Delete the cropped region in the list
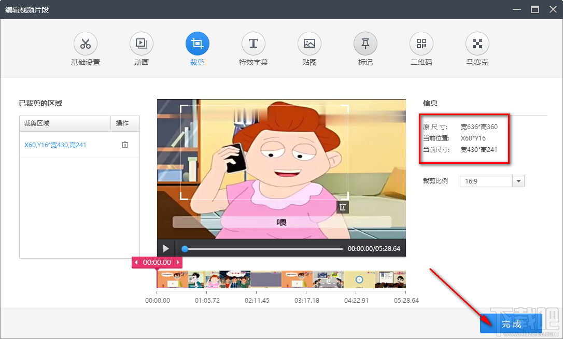563x339 pixels. click(x=125, y=145)
